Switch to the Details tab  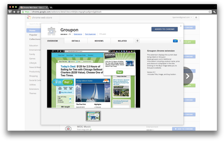(76, 41)
